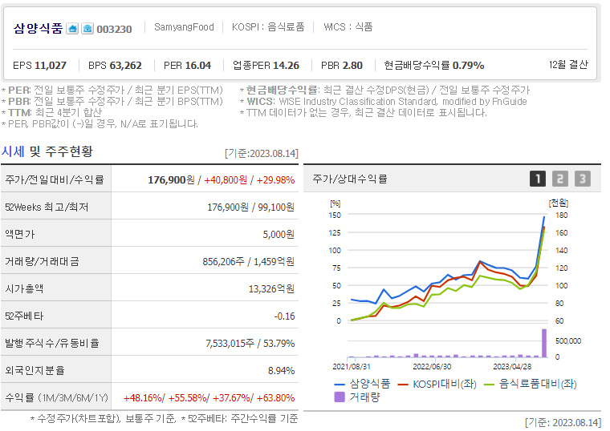The image size is (610, 431).
Task: Select the 액면가 value 5,000원
Action: pos(279,235)
